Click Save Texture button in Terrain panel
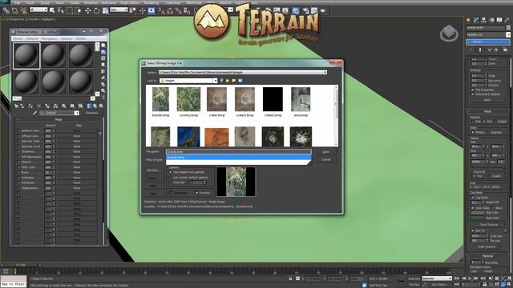This screenshot has height=288, width=513. [488, 225]
